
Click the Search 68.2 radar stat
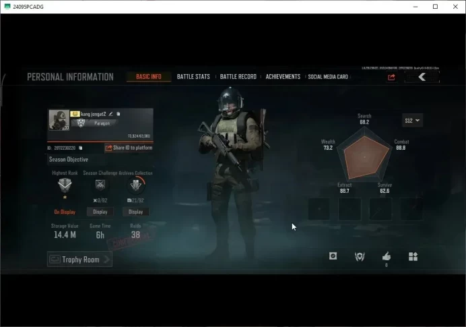(364, 119)
